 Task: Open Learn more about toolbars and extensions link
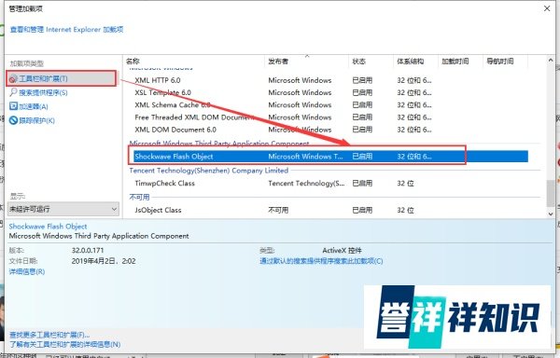pos(64,344)
